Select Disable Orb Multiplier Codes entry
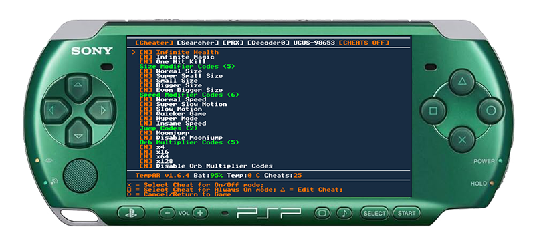The height and width of the screenshot is (245, 535). 206,166
